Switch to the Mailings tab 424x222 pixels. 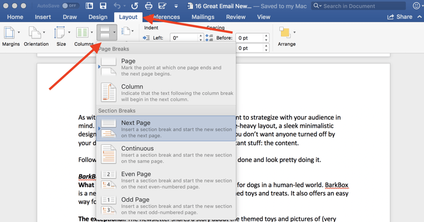point(203,17)
